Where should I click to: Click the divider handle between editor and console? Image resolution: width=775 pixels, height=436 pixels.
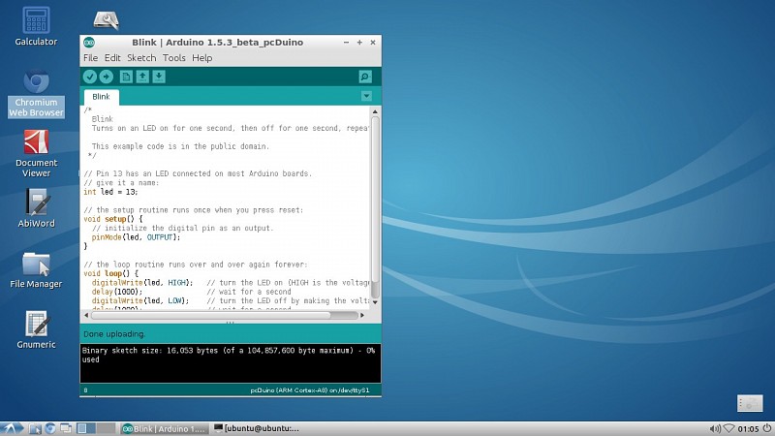(x=231, y=323)
